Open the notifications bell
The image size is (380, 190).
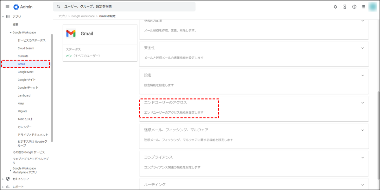(x=335, y=7)
